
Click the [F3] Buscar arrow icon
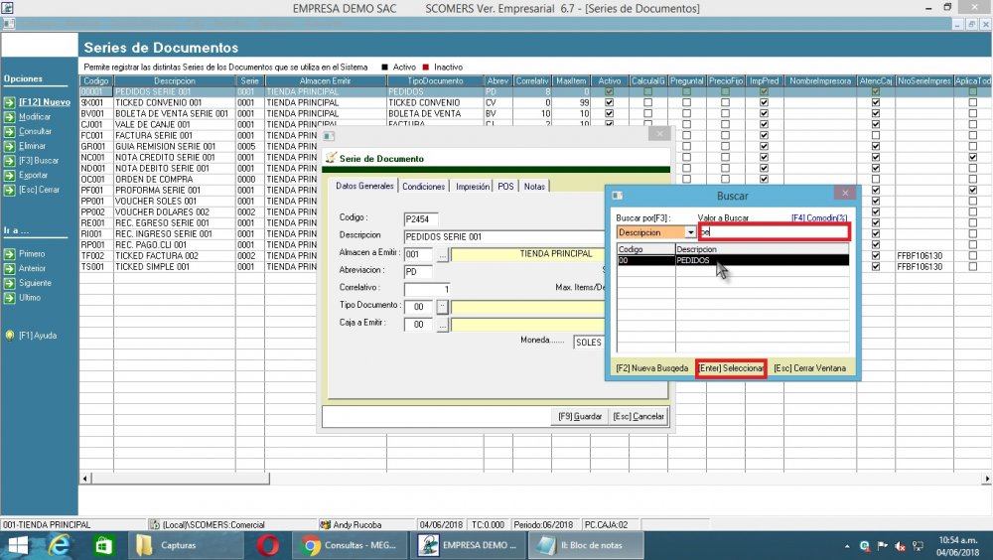click(10, 161)
